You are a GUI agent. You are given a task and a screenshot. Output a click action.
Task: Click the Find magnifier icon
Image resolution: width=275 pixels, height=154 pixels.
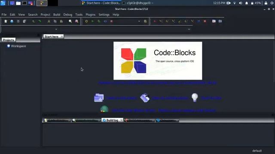(x=70, y=21)
